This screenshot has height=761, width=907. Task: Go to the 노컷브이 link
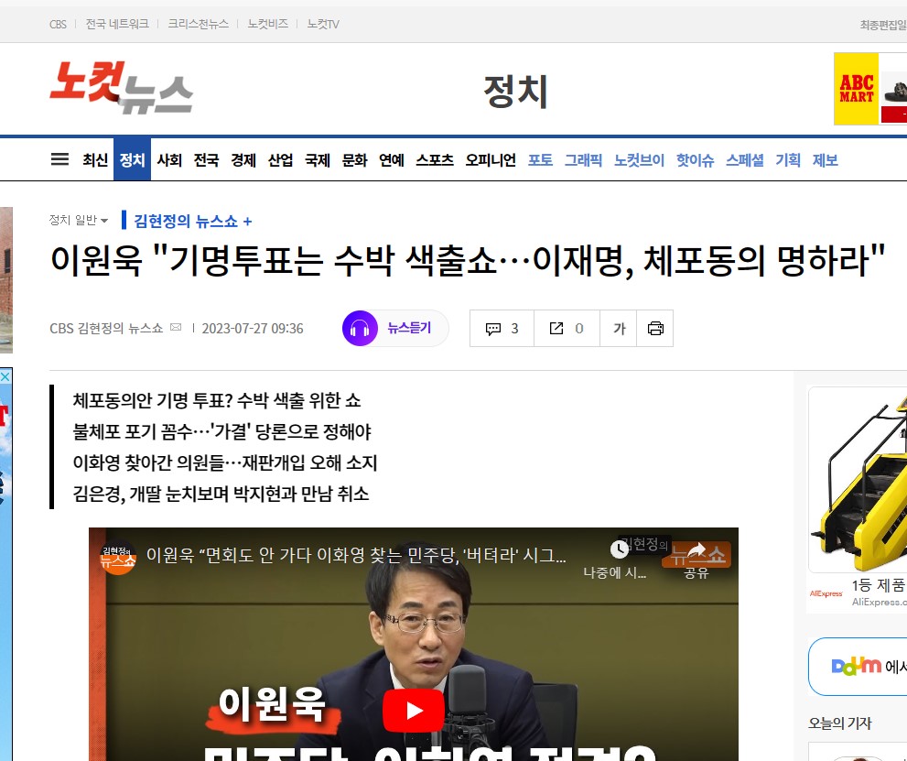coord(639,160)
